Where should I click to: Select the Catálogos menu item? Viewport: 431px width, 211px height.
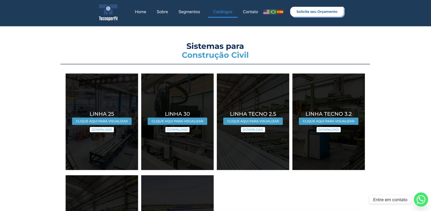click(223, 12)
